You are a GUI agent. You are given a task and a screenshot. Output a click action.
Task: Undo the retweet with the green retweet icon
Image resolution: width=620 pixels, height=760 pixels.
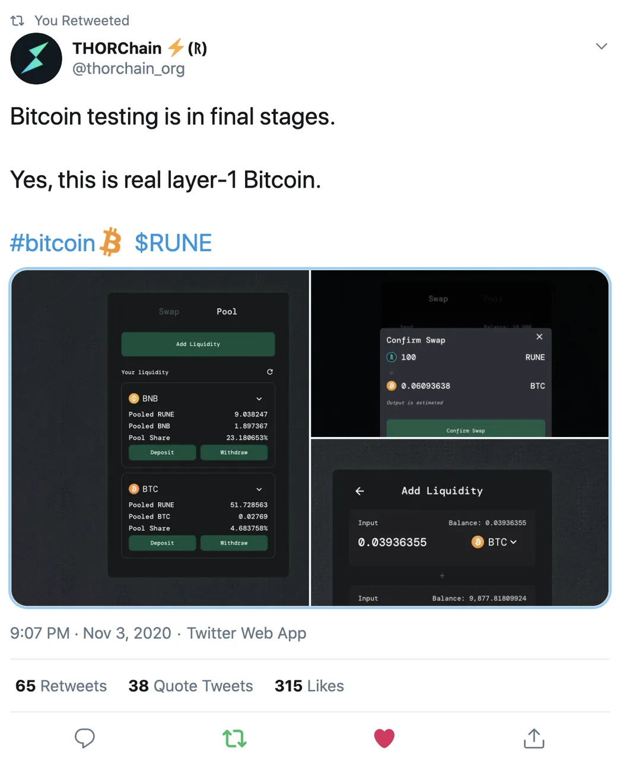pyautogui.click(x=234, y=738)
